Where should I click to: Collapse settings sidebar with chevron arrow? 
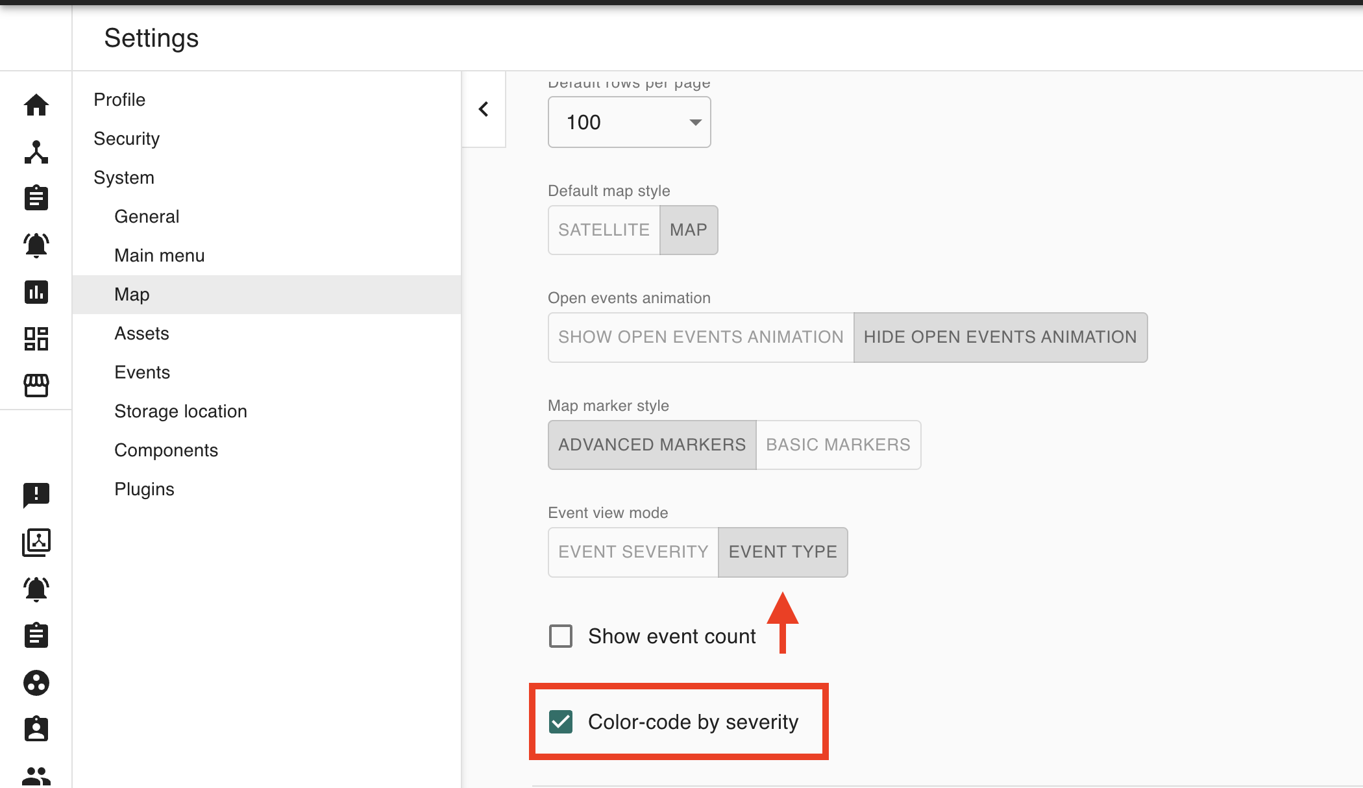pyautogui.click(x=484, y=109)
